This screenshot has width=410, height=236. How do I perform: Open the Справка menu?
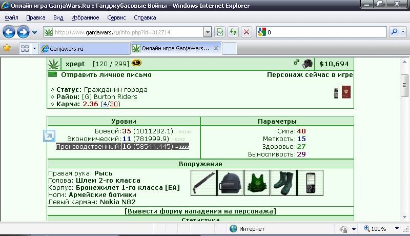[x=145, y=17]
